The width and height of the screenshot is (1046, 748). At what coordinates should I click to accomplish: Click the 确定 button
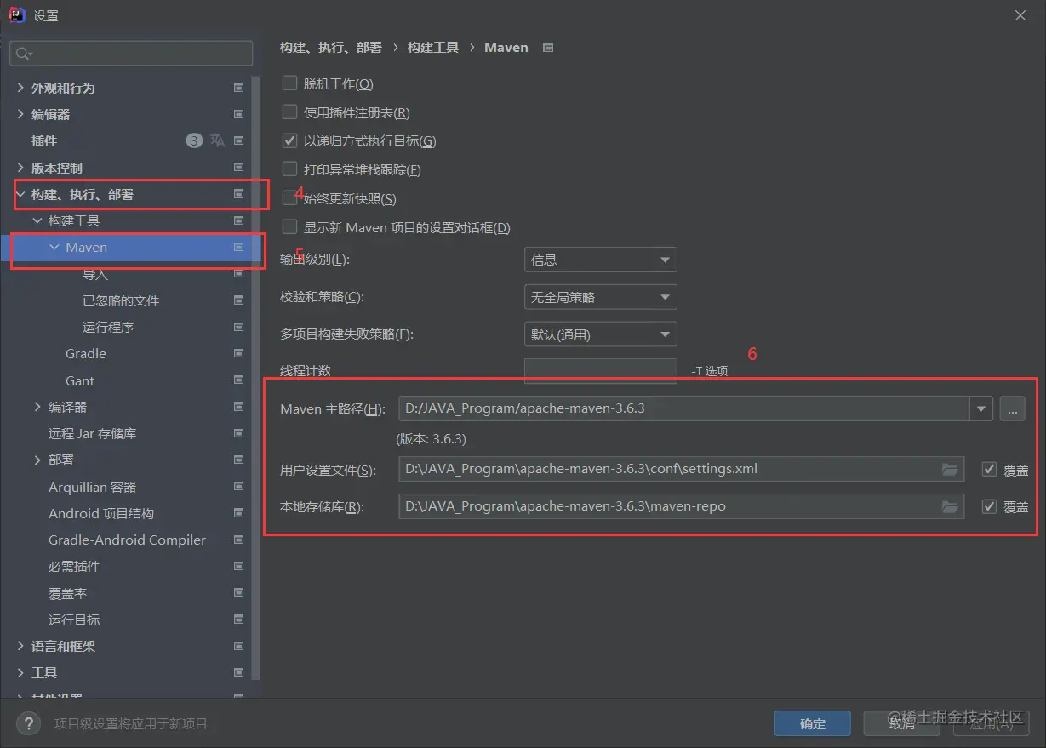click(x=813, y=723)
